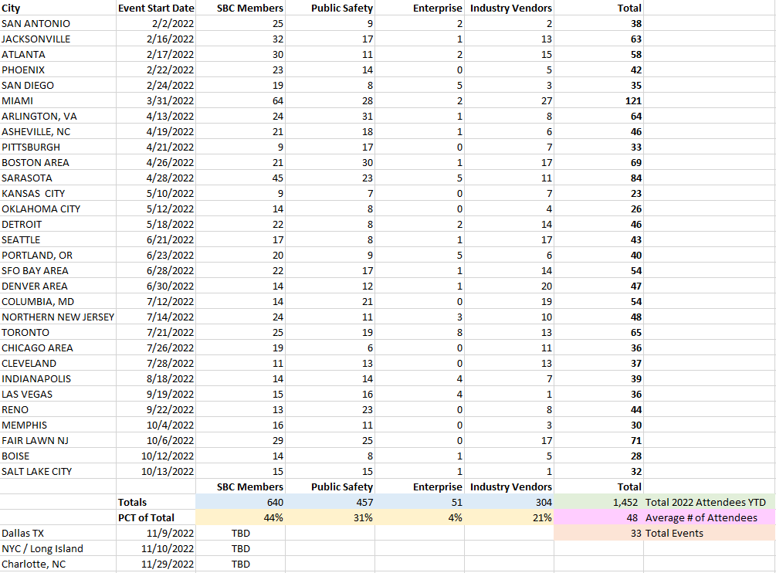Click the grand total cell 1,452
The image size is (776, 573).
pos(598,502)
